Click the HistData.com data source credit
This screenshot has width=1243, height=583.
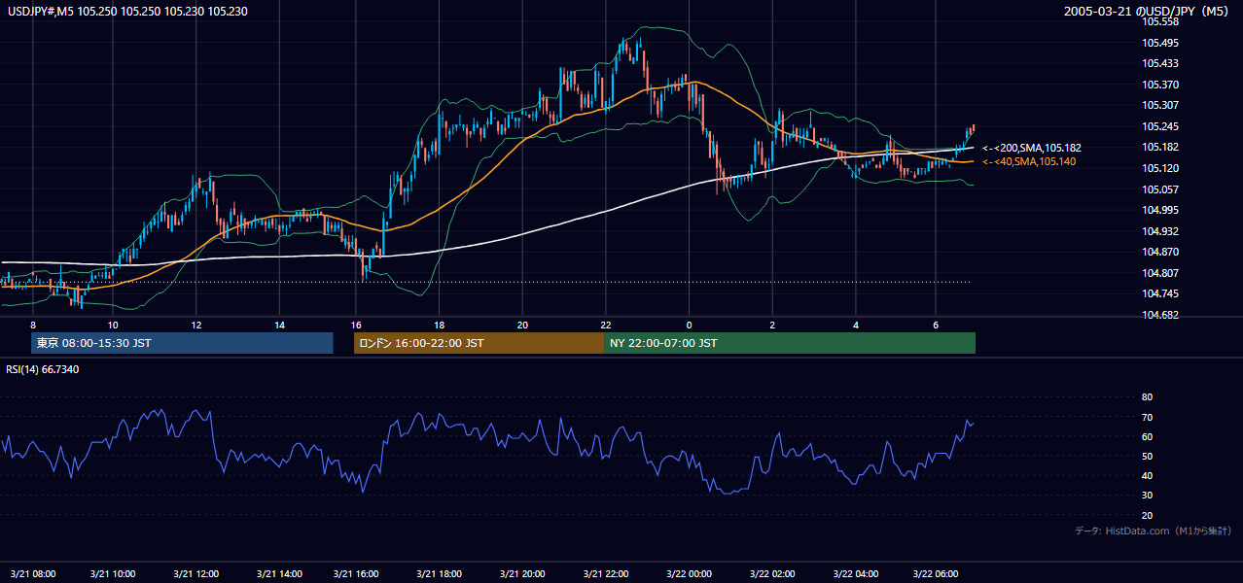(1154, 531)
